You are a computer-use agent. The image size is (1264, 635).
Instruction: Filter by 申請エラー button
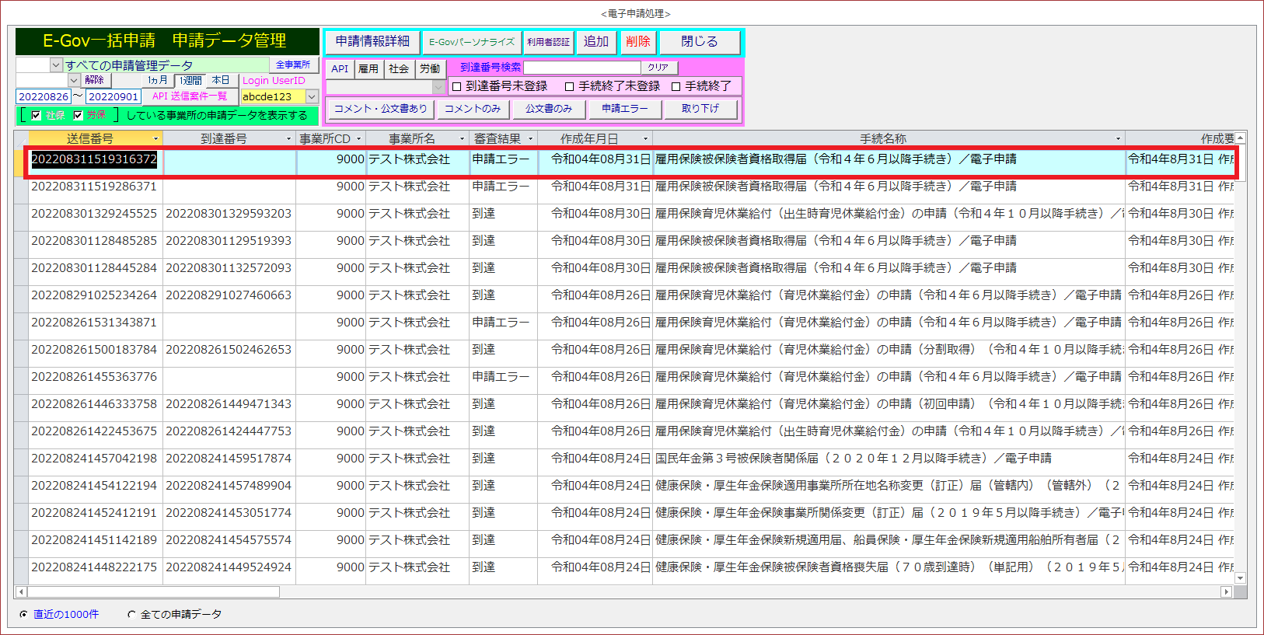(624, 109)
